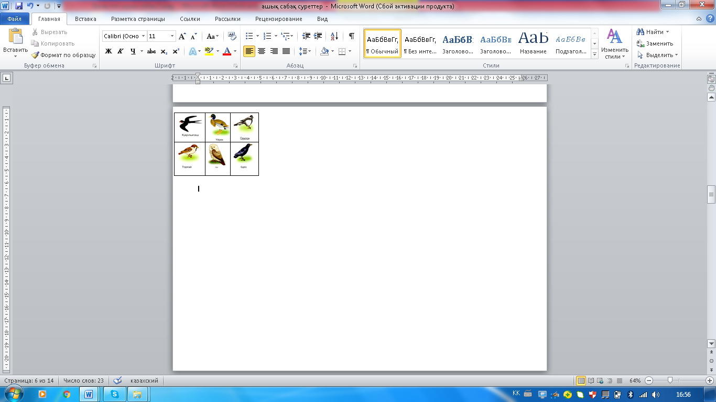Switch to the Ссылки tab
Screen dimensions: 716x402
190,19
